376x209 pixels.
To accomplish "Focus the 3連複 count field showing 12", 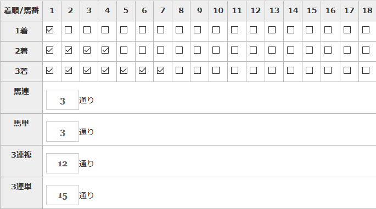I will (x=63, y=164).
